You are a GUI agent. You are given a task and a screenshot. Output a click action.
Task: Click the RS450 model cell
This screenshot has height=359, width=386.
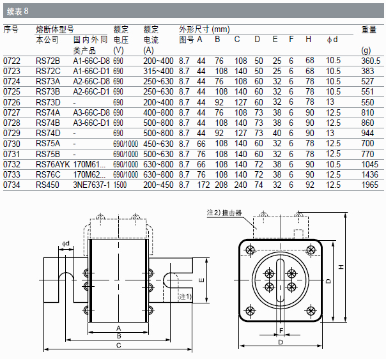(x=47, y=185)
